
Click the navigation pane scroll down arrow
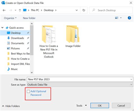tap(32, 72)
